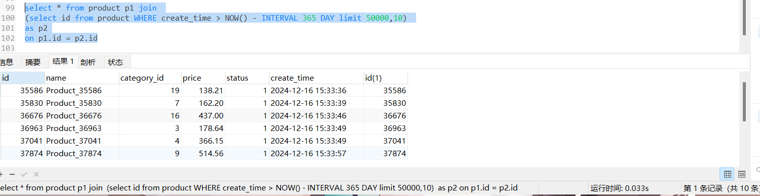This screenshot has width=760, height=196.
Task: Click the 运行时间: 0.033s status entry
Action: [x=619, y=188]
